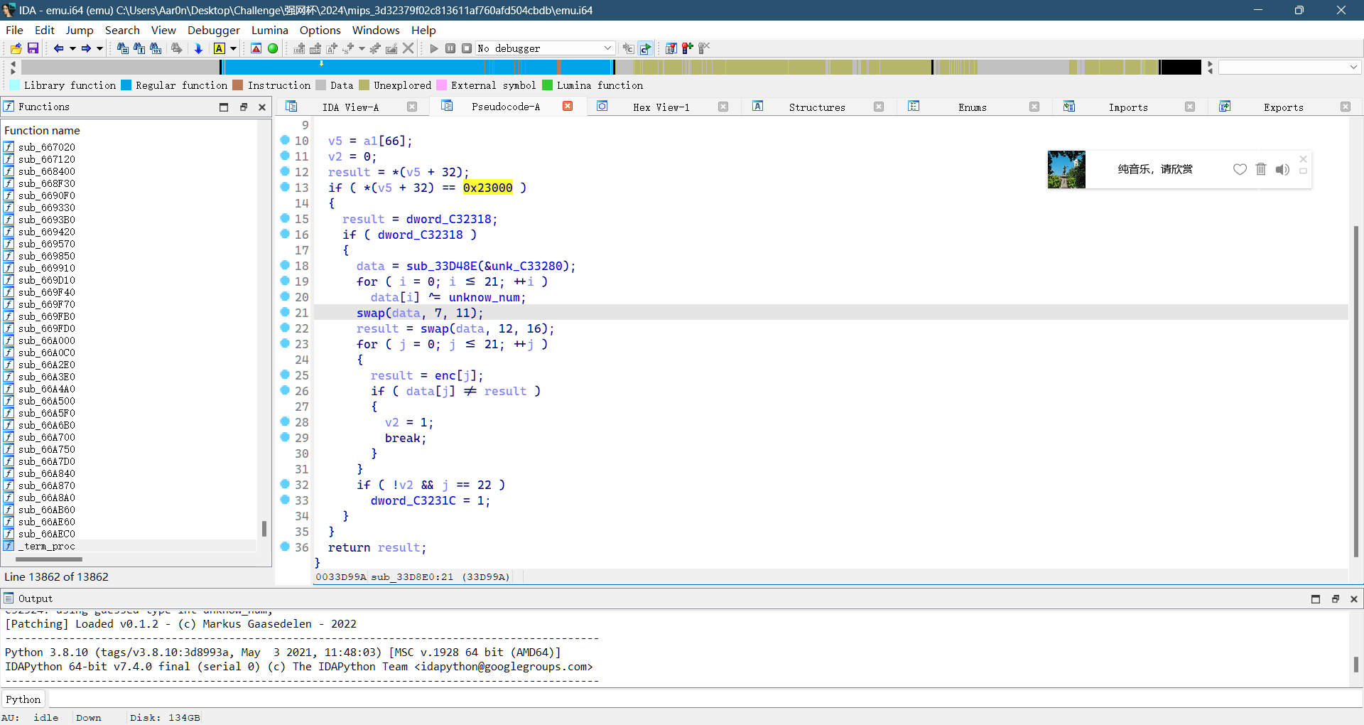The width and height of the screenshot is (1364, 725).
Task: Click the search-next binoculars arrow icon
Action: (x=177, y=48)
